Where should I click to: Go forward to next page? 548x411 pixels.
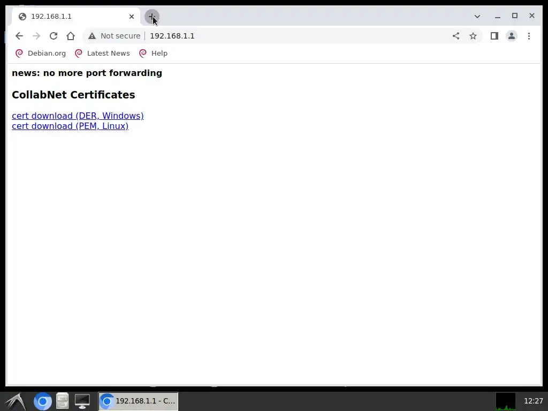click(36, 36)
